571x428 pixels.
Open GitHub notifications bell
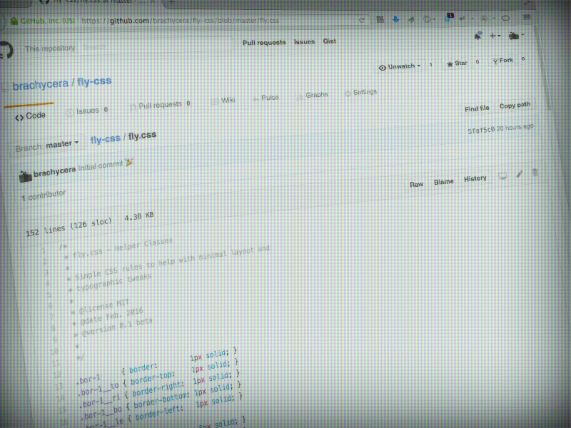click(477, 36)
